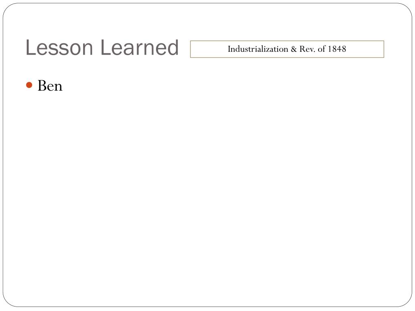Select the 'Ben' bullet text
Image resolution: width=415 pixels, height=311 pixels.
50,86
